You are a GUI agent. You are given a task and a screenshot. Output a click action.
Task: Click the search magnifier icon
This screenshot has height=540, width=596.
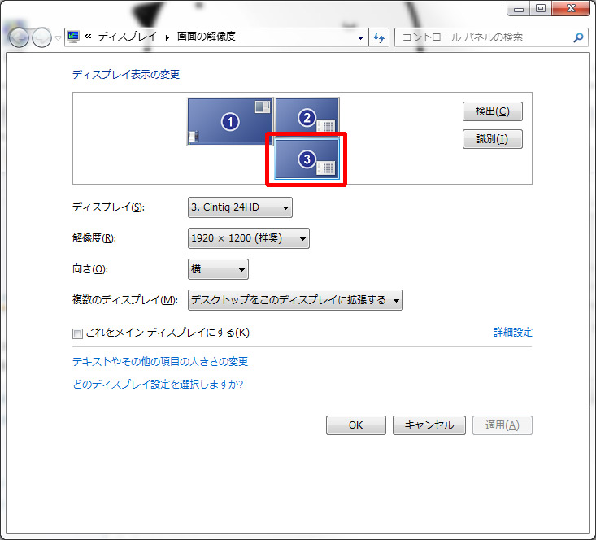(578, 37)
